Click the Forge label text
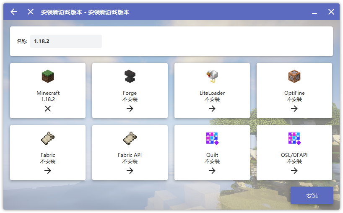Image resolution: width=343 pixels, height=213 pixels. (x=130, y=93)
